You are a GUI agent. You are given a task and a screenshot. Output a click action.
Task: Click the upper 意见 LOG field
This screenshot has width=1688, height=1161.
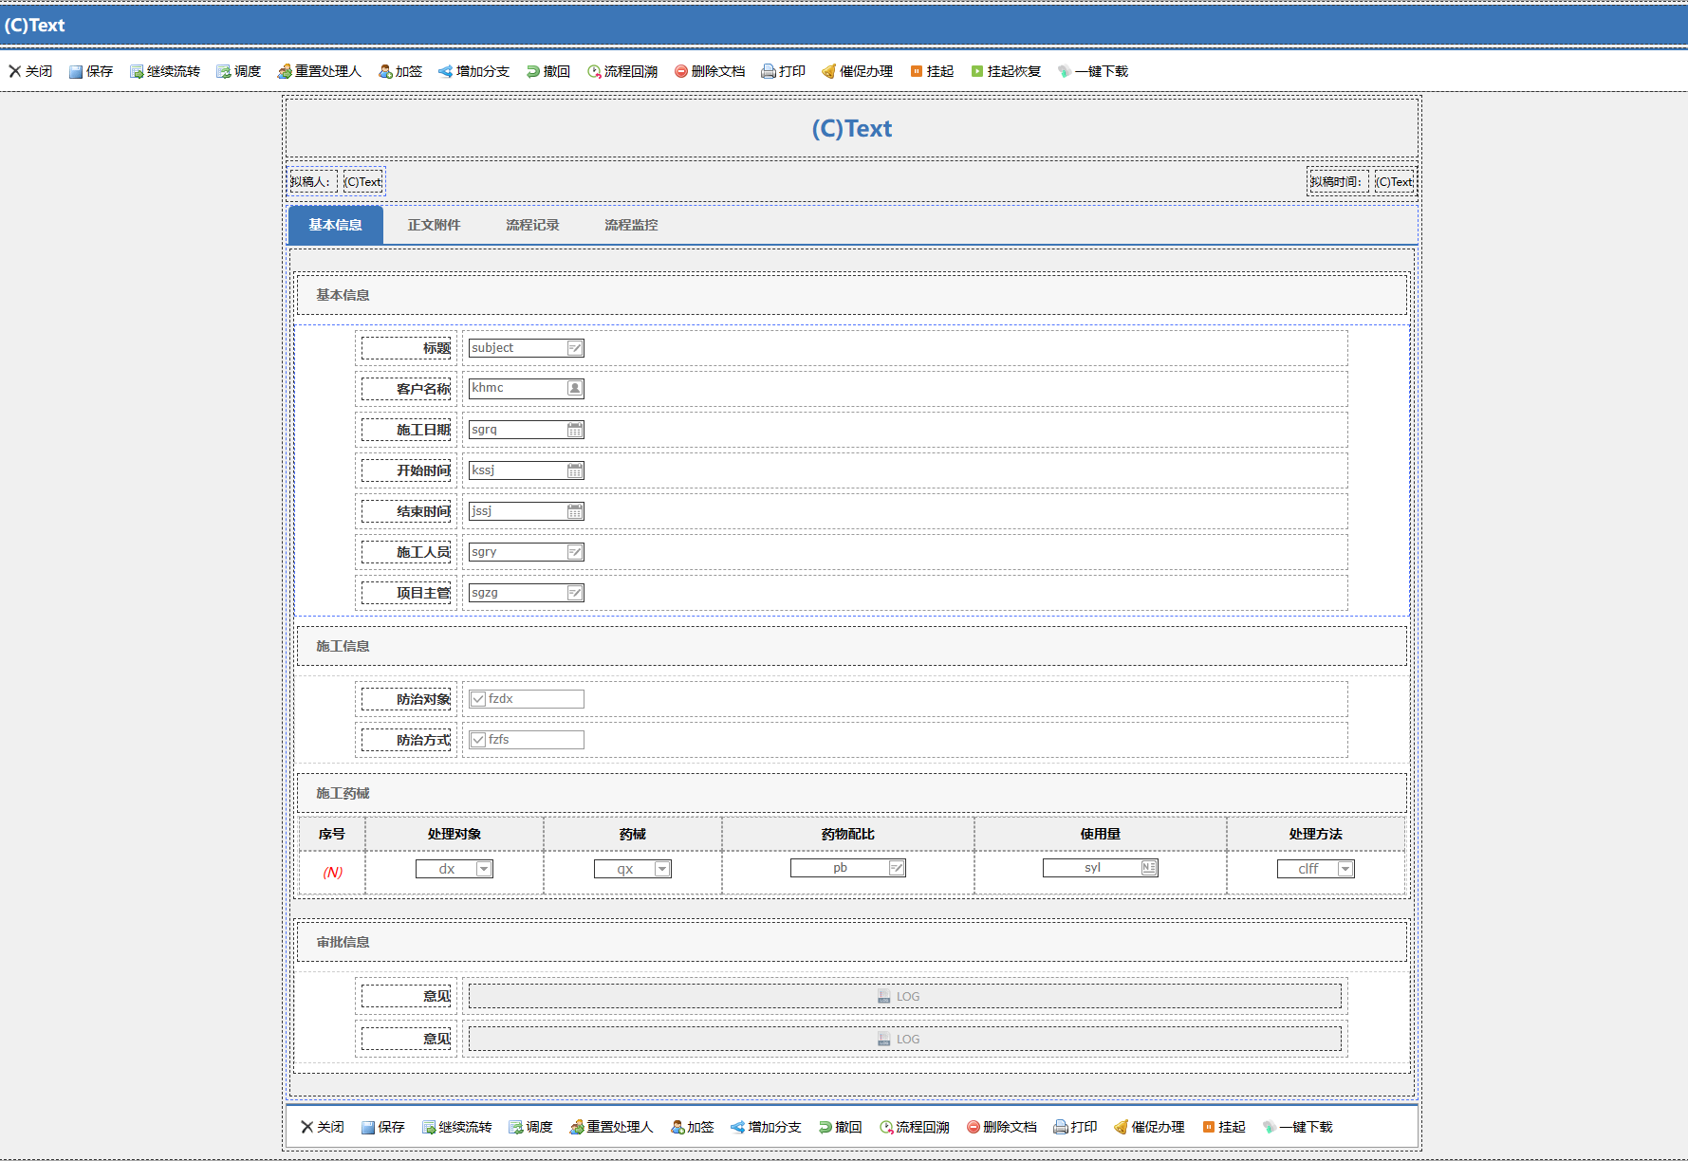point(905,996)
